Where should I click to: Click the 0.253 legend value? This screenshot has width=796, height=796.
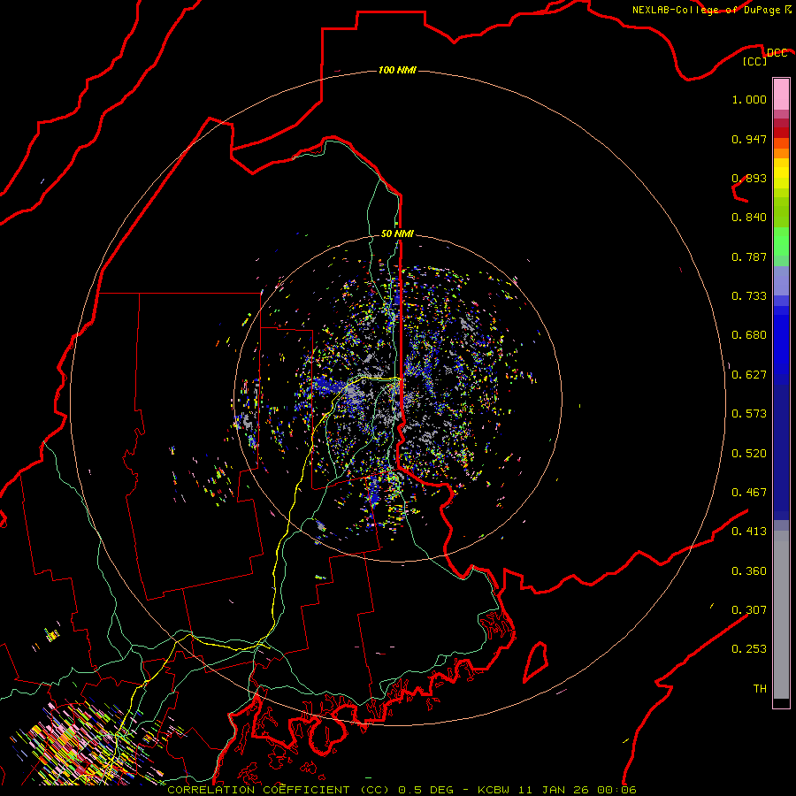(x=749, y=649)
